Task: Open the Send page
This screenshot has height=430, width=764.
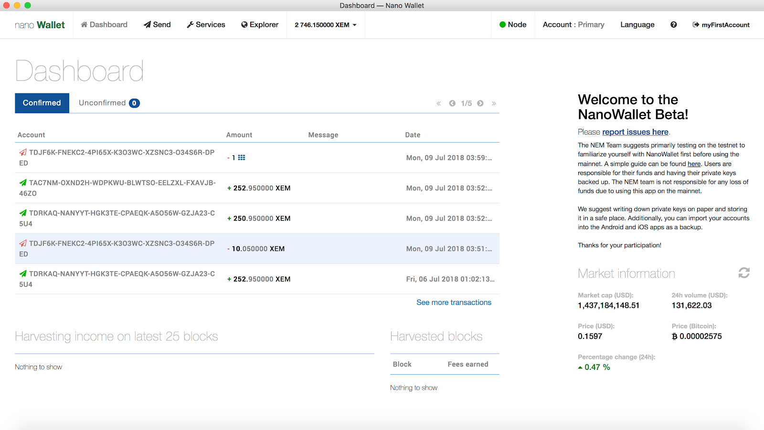Action: [157, 25]
